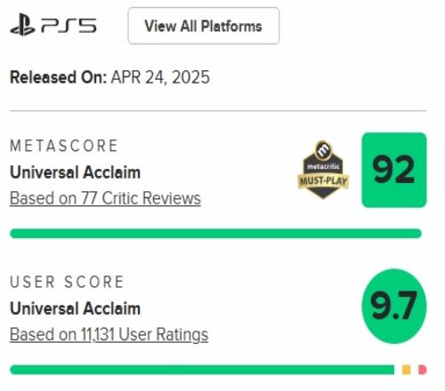Click yellow mixed segment of user bar
This screenshot has width=445, height=391.
pyautogui.click(x=407, y=370)
